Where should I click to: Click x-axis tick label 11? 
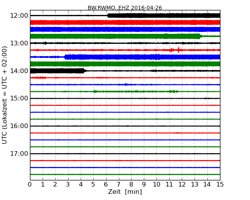pyautogui.click(x=169, y=185)
